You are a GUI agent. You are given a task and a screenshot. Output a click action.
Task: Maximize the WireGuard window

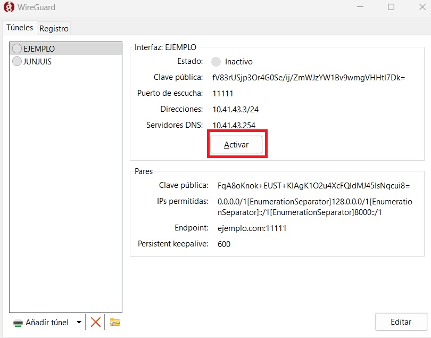pyautogui.click(x=391, y=7)
